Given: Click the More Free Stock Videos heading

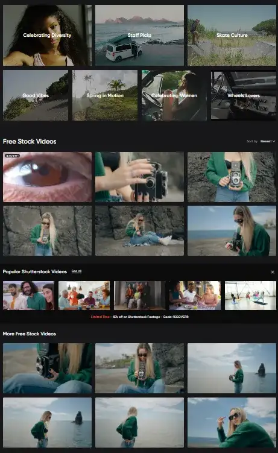Looking at the screenshot, I should coord(29,334).
